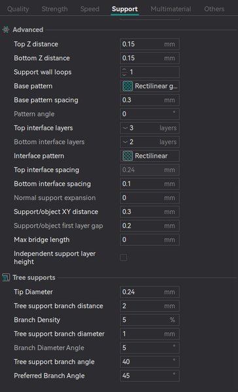The height and width of the screenshot is (392, 238).
Task: Click the 'Support wall loops' label
Action: pyautogui.click(x=42, y=72)
